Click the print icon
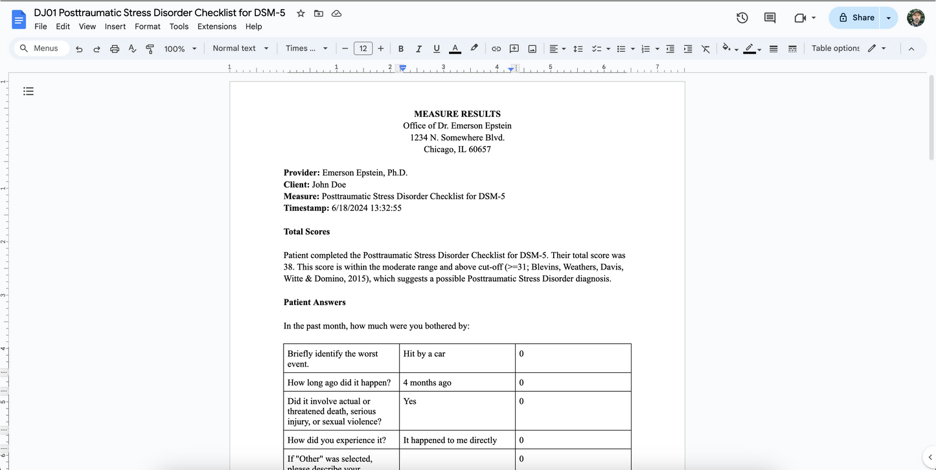Screen dimensions: 936x470 [115, 48]
